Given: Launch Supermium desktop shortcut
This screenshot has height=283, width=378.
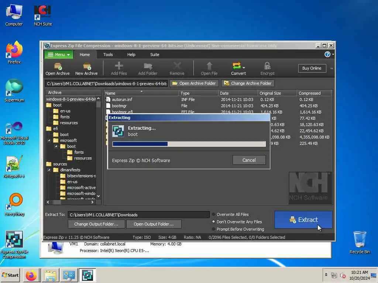Looking at the screenshot, I should click(14, 91).
